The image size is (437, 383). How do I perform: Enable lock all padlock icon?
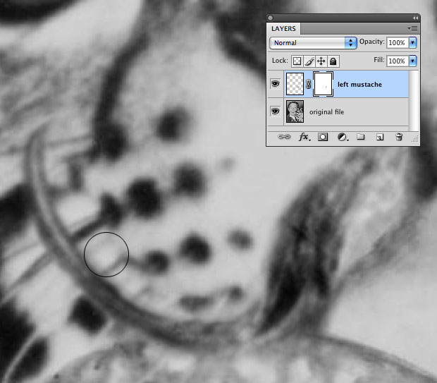point(333,61)
